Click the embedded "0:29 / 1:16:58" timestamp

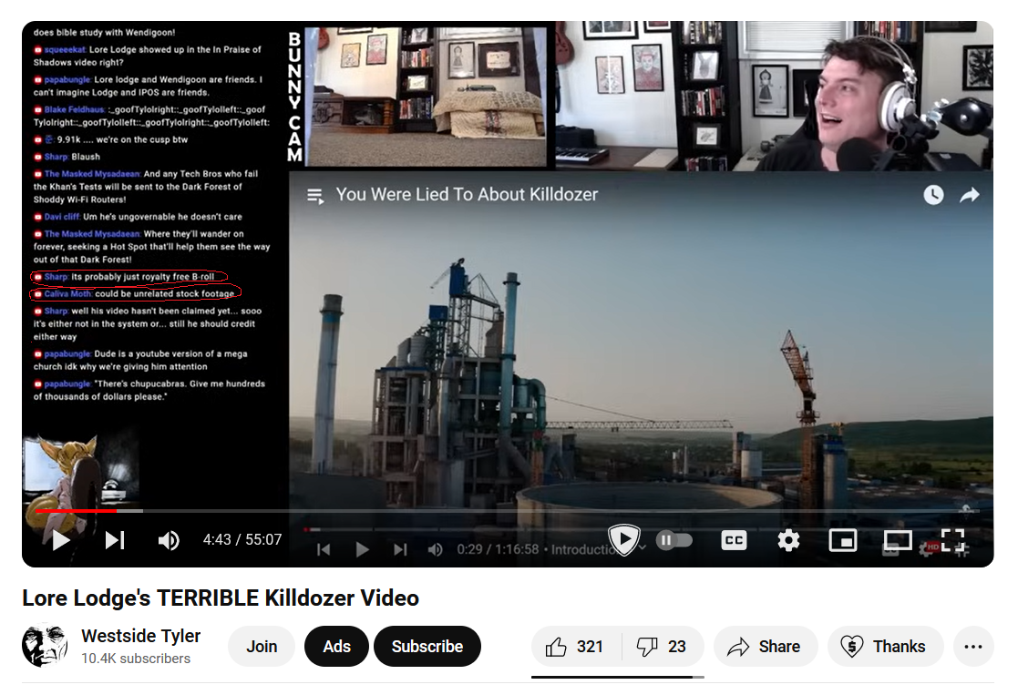coord(498,549)
